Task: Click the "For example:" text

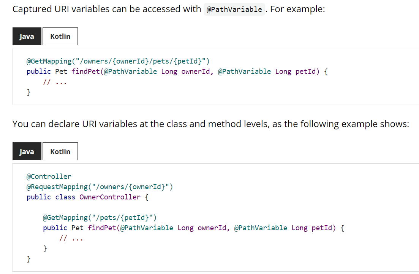Action: click(x=297, y=9)
